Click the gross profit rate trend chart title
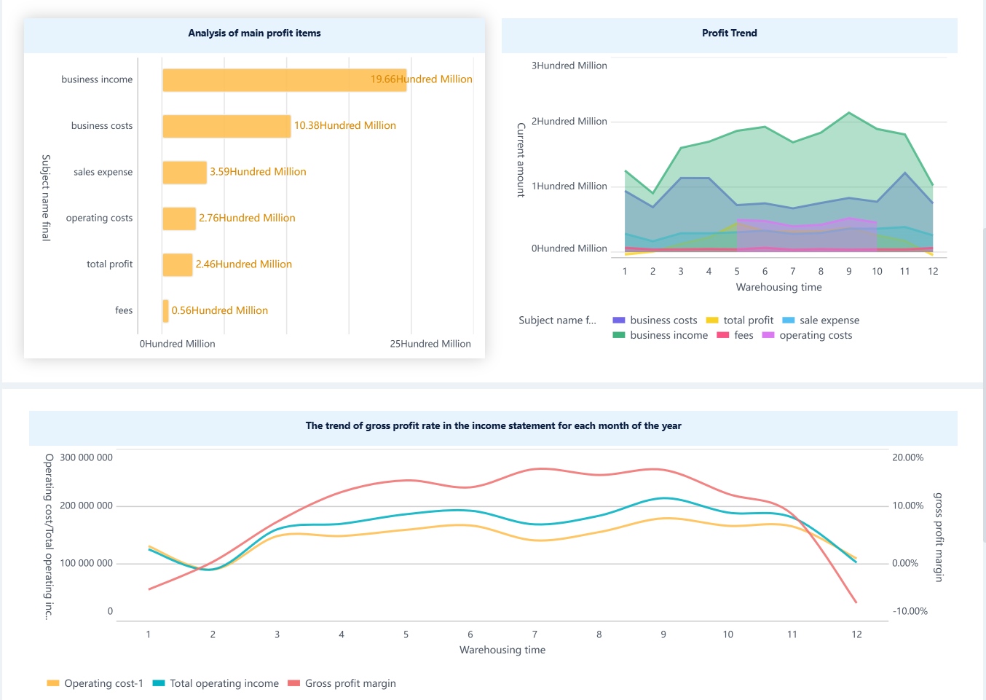The height and width of the screenshot is (700, 986). coord(493,425)
